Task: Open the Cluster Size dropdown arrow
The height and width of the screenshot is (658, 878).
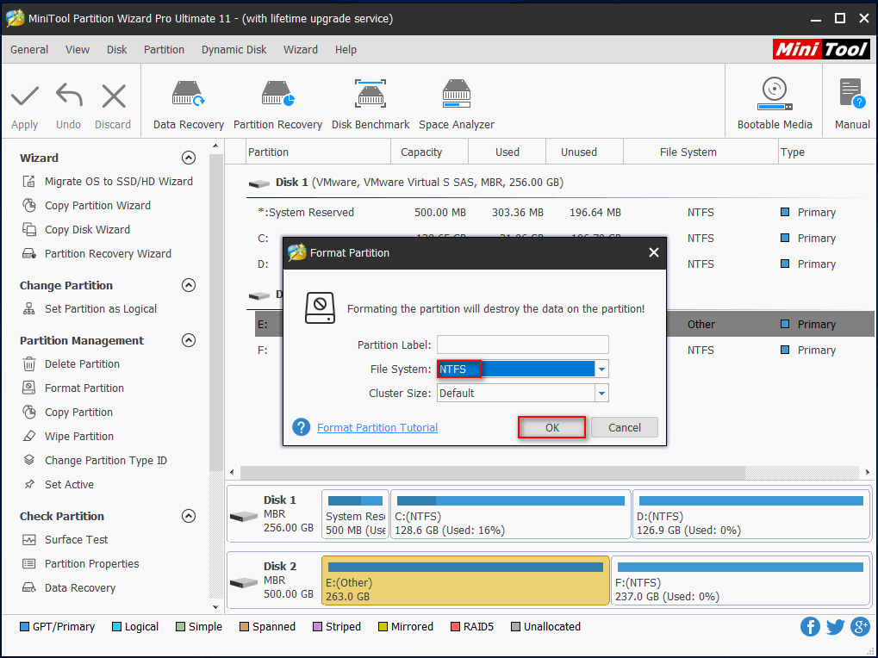Action: pyautogui.click(x=601, y=393)
